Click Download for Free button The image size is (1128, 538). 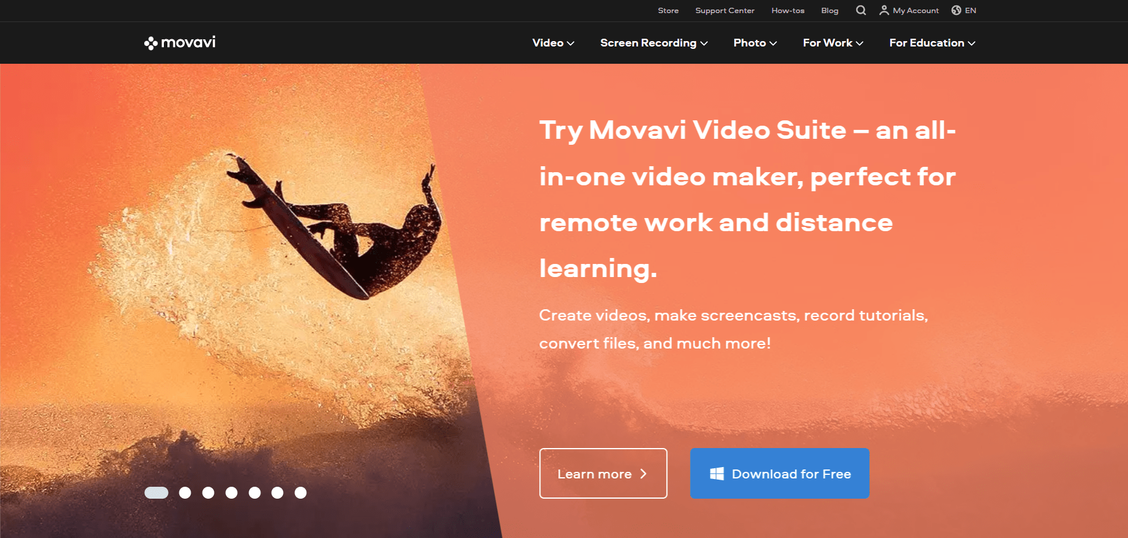coord(779,474)
